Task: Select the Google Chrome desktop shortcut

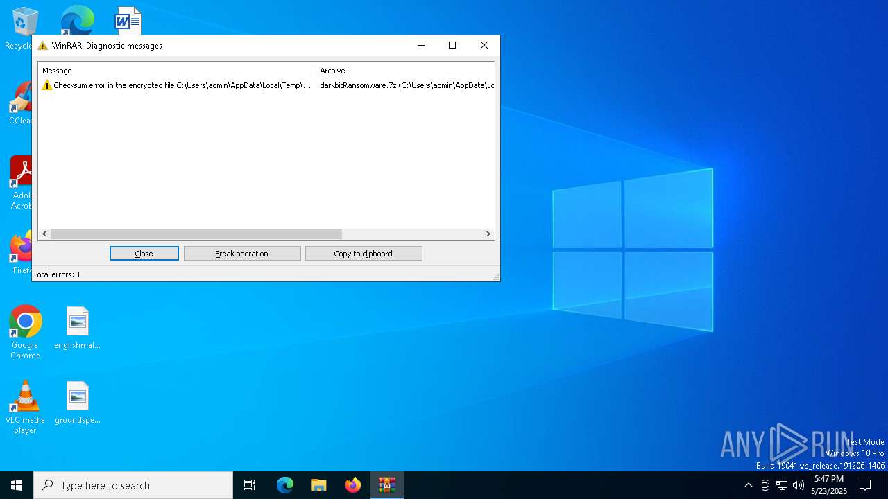Action: (25, 332)
